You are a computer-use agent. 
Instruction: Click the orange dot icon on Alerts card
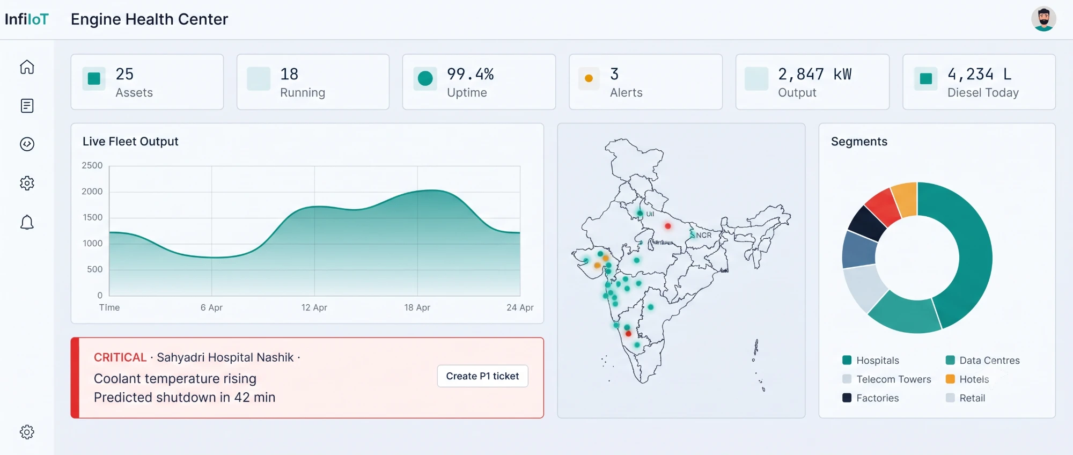589,79
